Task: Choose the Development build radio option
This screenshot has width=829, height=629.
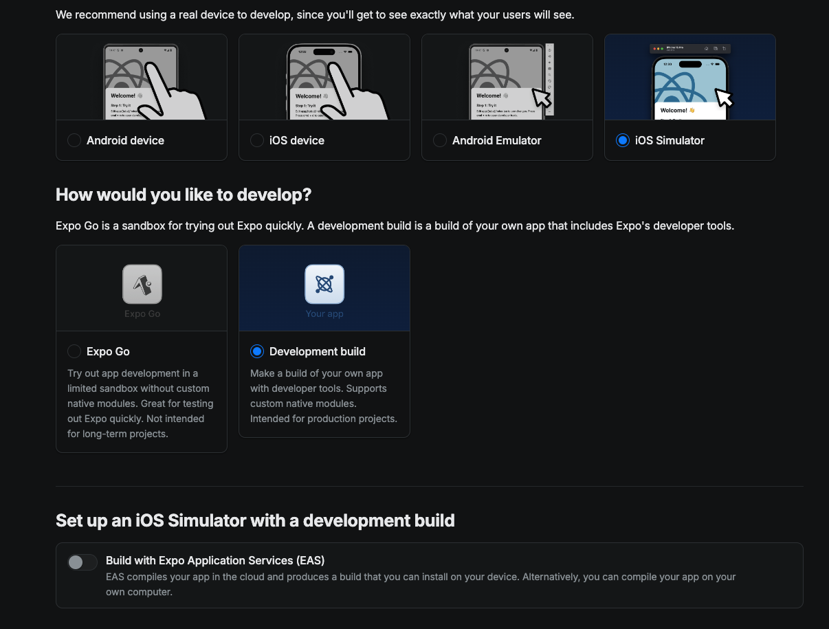Action: [x=257, y=351]
